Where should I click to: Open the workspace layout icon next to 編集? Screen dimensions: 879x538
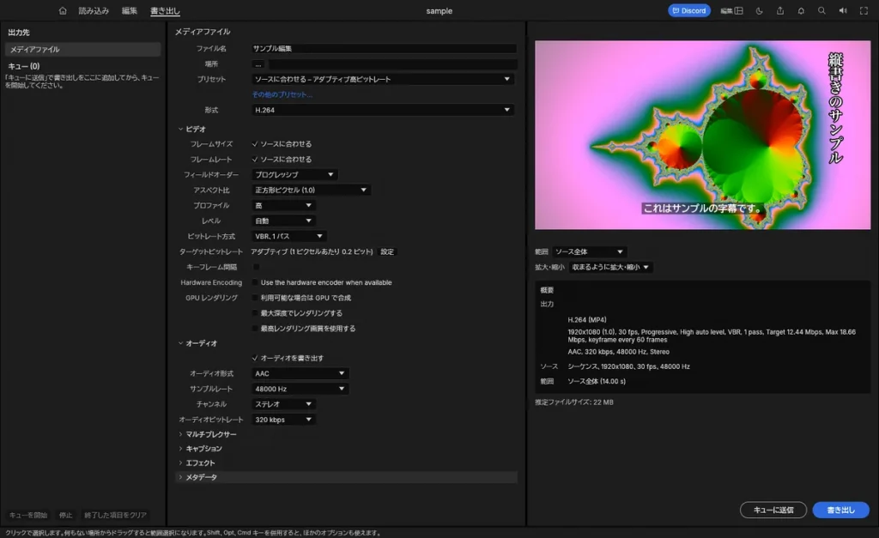tap(739, 10)
